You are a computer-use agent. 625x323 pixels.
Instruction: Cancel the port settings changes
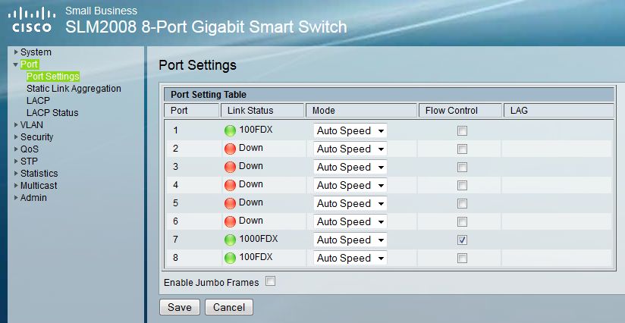pyautogui.click(x=229, y=307)
